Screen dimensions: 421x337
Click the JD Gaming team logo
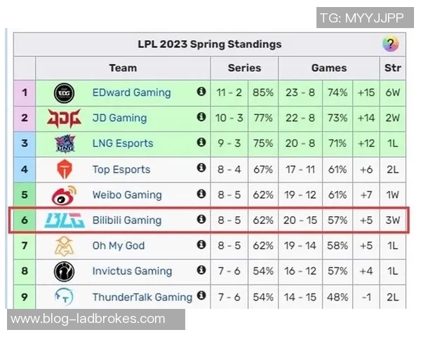[x=64, y=118]
